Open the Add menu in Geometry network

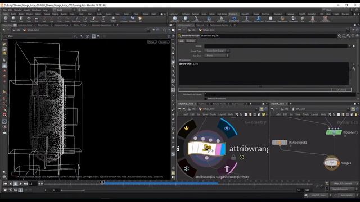pyautogui.click(x=186, y=114)
